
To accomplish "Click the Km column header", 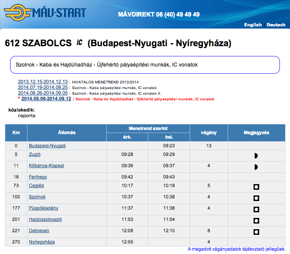I will point(16,133).
